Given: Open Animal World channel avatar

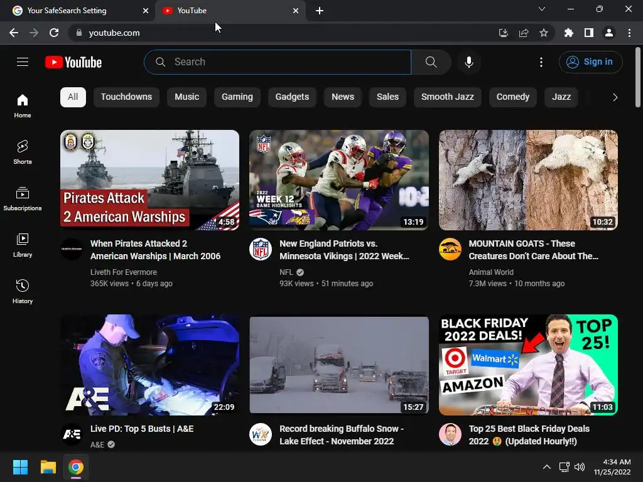Looking at the screenshot, I should pyautogui.click(x=450, y=249).
